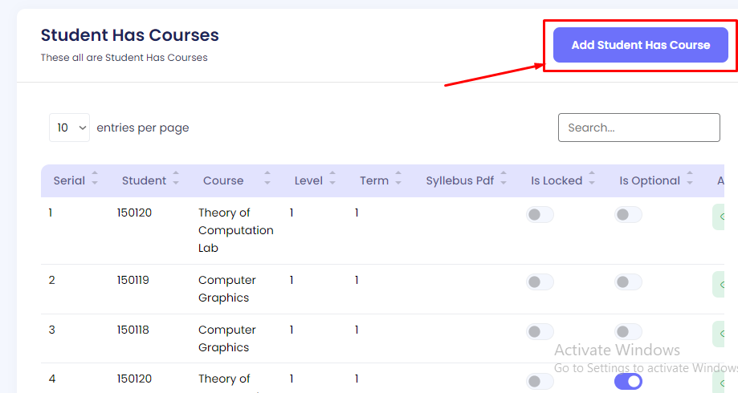Focus the Search input field
The image size is (738, 393).
638,128
